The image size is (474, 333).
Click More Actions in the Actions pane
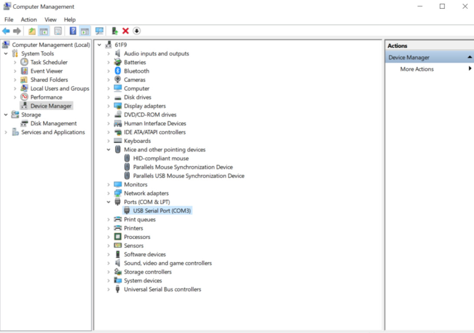(x=417, y=69)
